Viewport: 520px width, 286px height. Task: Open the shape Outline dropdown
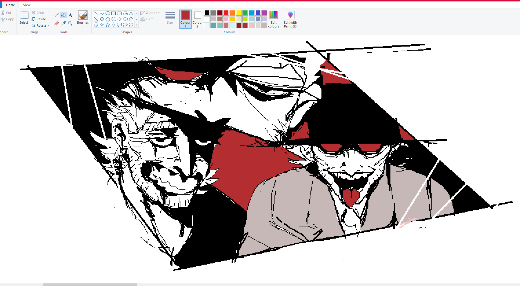tap(150, 13)
